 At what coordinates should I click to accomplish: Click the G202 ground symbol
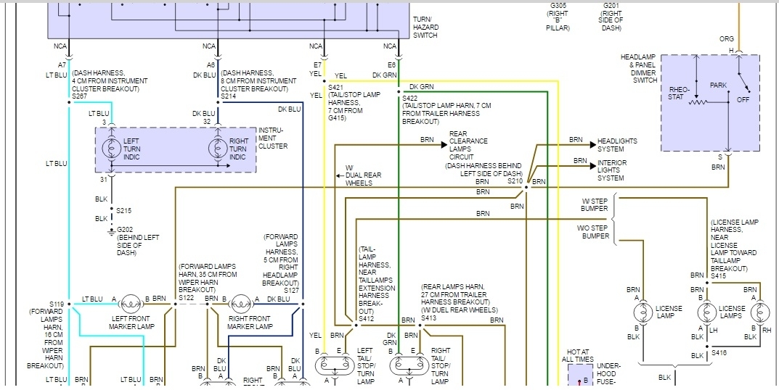(111, 231)
